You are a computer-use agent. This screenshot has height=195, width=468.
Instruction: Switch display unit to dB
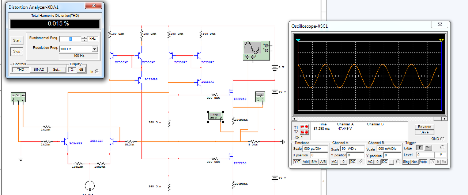click(81, 69)
